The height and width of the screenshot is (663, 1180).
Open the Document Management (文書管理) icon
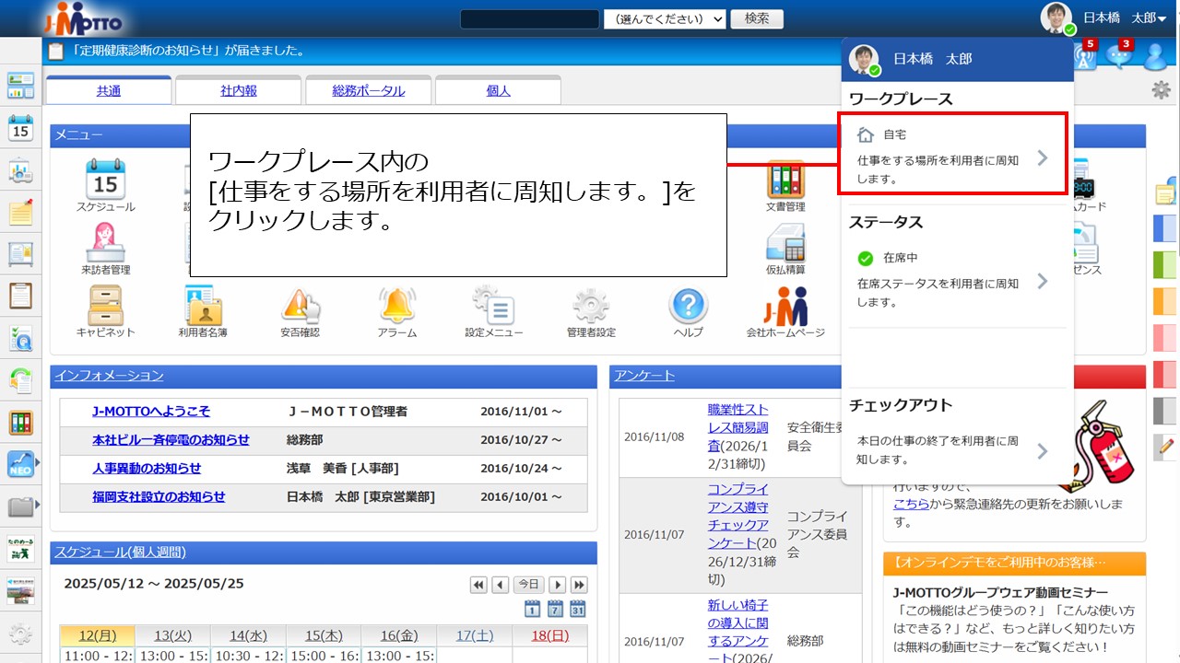(x=785, y=184)
